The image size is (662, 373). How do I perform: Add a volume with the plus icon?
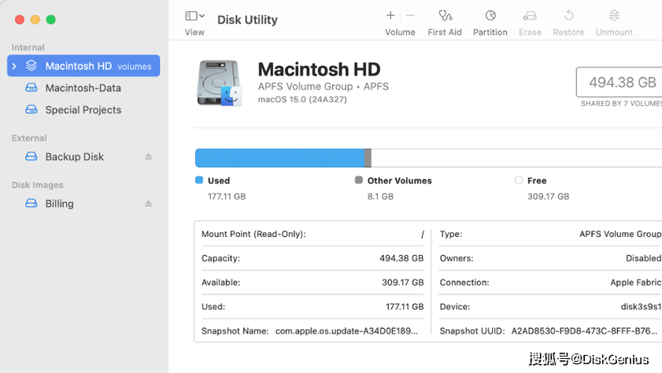point(390,16)
